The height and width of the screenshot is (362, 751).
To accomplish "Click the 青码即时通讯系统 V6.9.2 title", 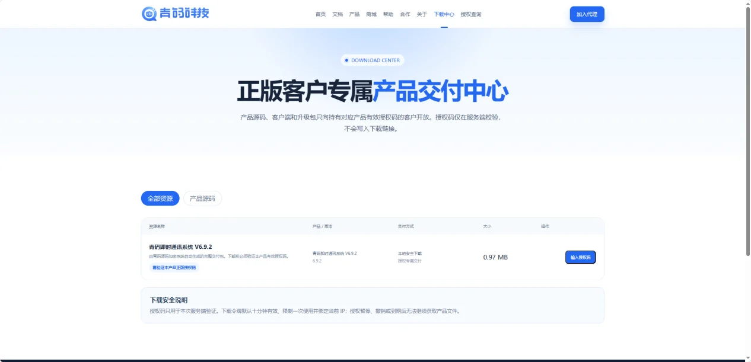I will 180,246.
